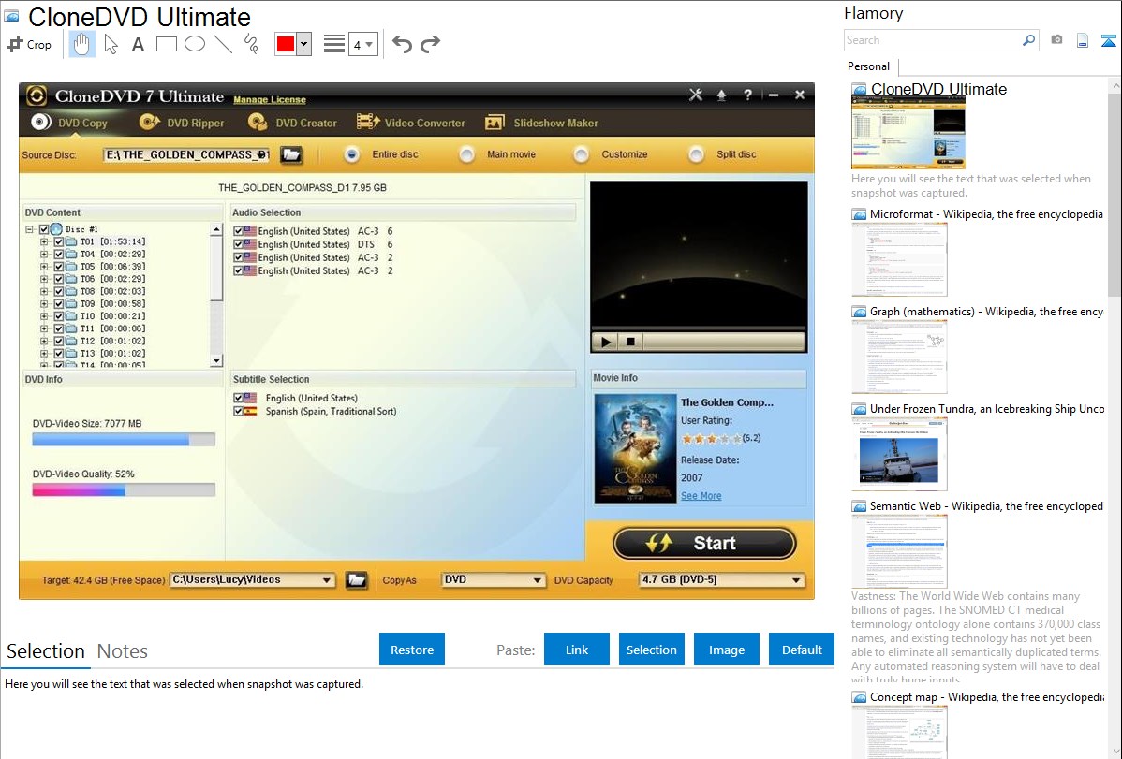Switch to the Video Converter tab

(x=411, y=123)
